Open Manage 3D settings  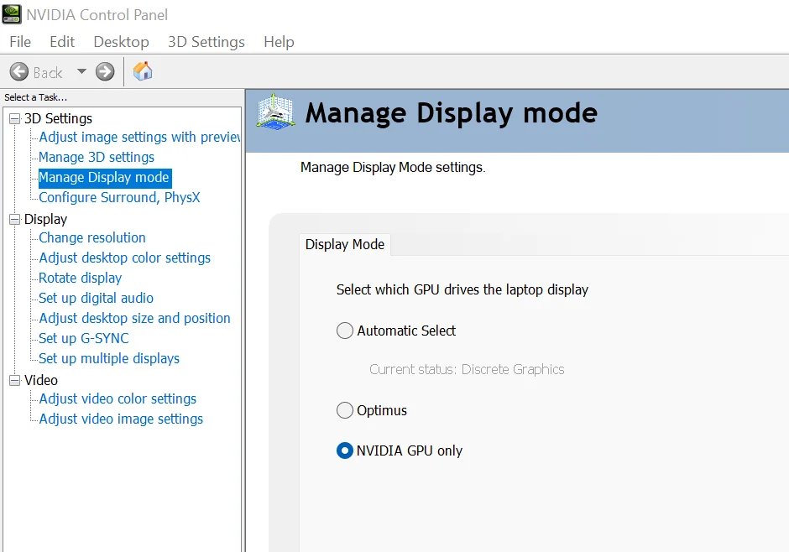tap(97, 157)
